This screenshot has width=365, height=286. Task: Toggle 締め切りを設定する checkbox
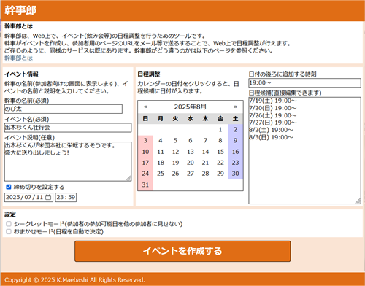[9, 187]
